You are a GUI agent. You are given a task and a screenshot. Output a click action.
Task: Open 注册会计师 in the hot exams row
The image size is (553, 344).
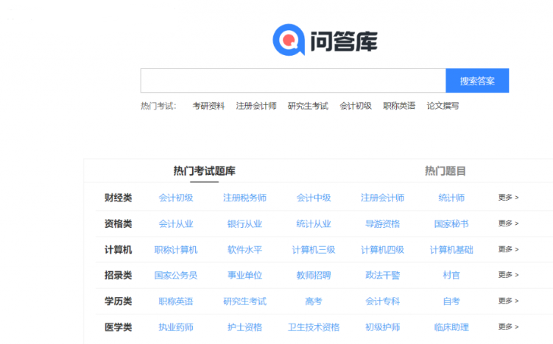click(x=256, y=106)
